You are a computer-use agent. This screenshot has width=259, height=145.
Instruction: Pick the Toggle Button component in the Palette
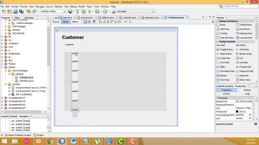[225, 50]
